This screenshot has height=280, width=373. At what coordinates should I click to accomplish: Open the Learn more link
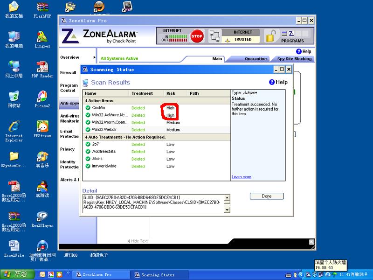tap(241, 177)
